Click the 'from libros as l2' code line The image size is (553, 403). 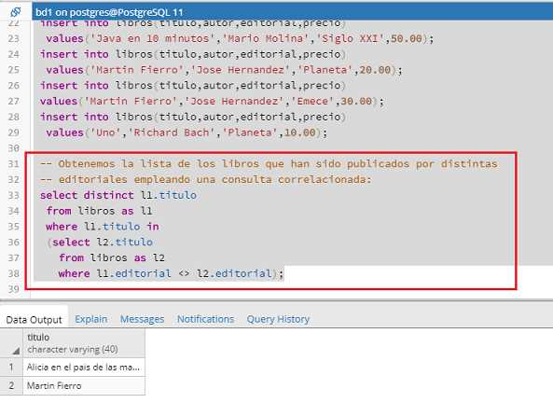pyautogui.click(x=112, y=258)
